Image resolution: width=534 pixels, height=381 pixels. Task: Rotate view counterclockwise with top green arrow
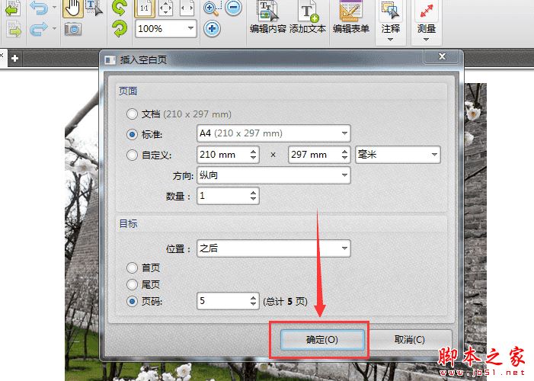coord(119,8)
